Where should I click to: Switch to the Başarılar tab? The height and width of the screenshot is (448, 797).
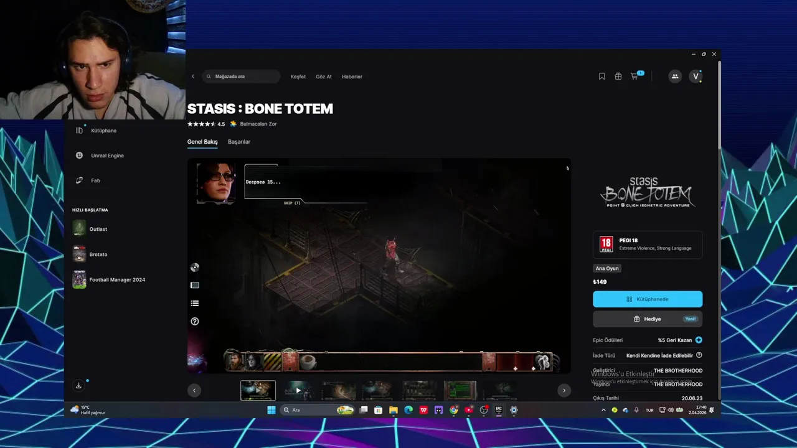pos(239,142)
